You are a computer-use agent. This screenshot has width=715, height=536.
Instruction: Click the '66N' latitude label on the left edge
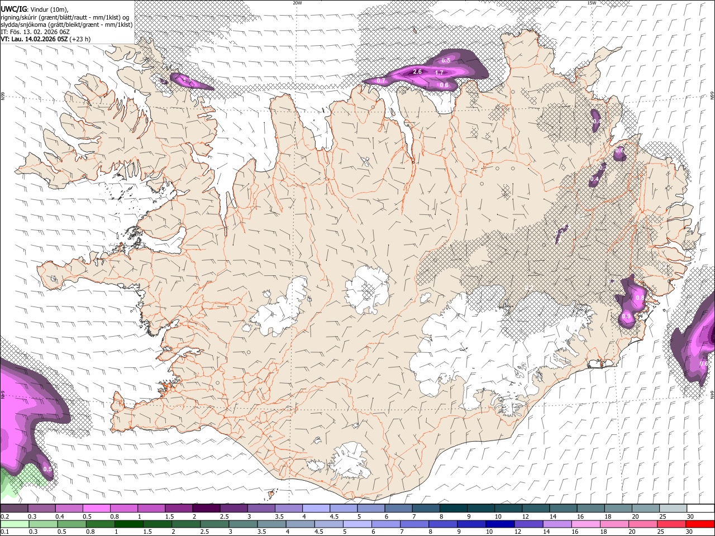point(3,97)
